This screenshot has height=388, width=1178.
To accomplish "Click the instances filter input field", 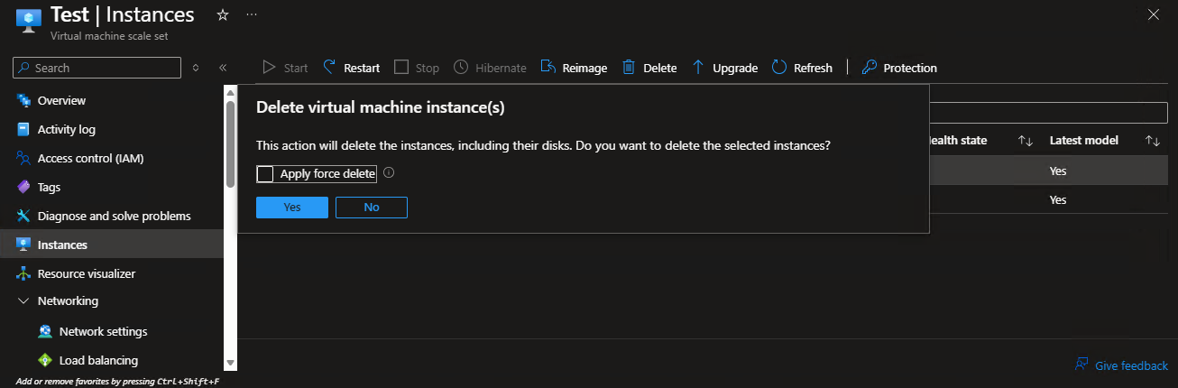I will (x=1048, y=113).
